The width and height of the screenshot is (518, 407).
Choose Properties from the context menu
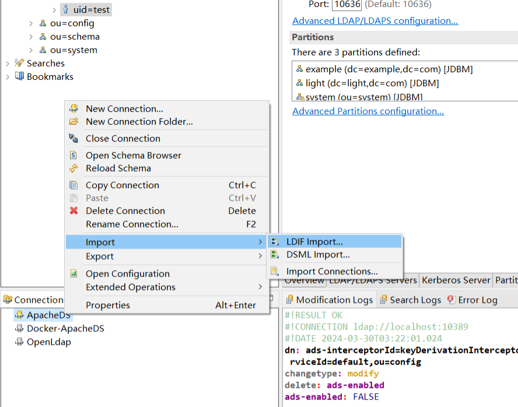108,305
